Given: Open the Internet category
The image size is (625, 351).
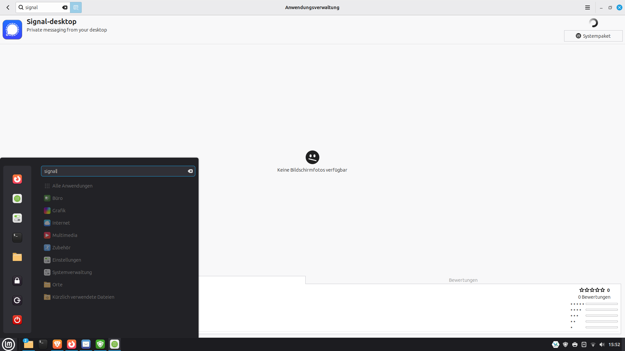Looking at the screenshot, I should [61, 223].
